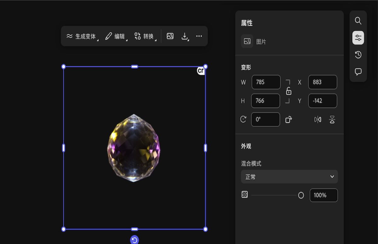Click the download icon in the toolbar
This screenshot has width=378, height=244.
pos(184,36)
